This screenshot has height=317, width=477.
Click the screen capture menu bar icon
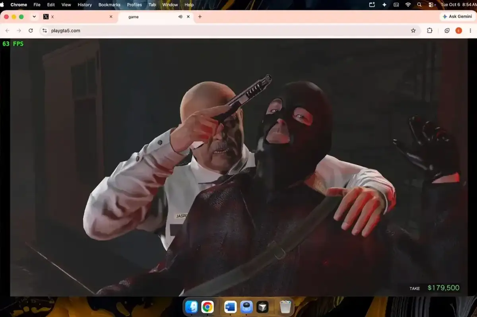pos(372,5)
